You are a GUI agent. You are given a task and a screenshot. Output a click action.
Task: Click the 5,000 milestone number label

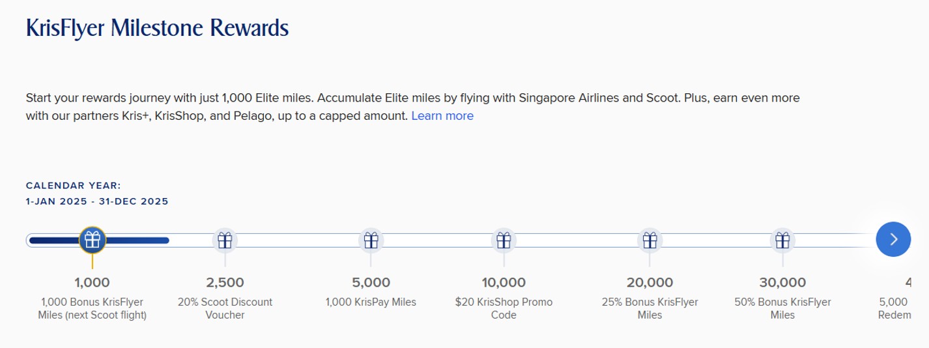tap(371, 283)
